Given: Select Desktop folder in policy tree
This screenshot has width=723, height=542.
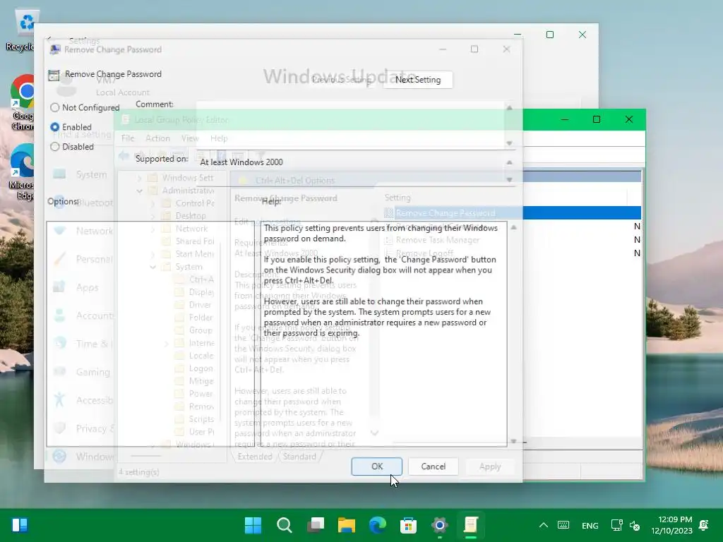Looking at the screenshot, I should (x=191, y=216).
